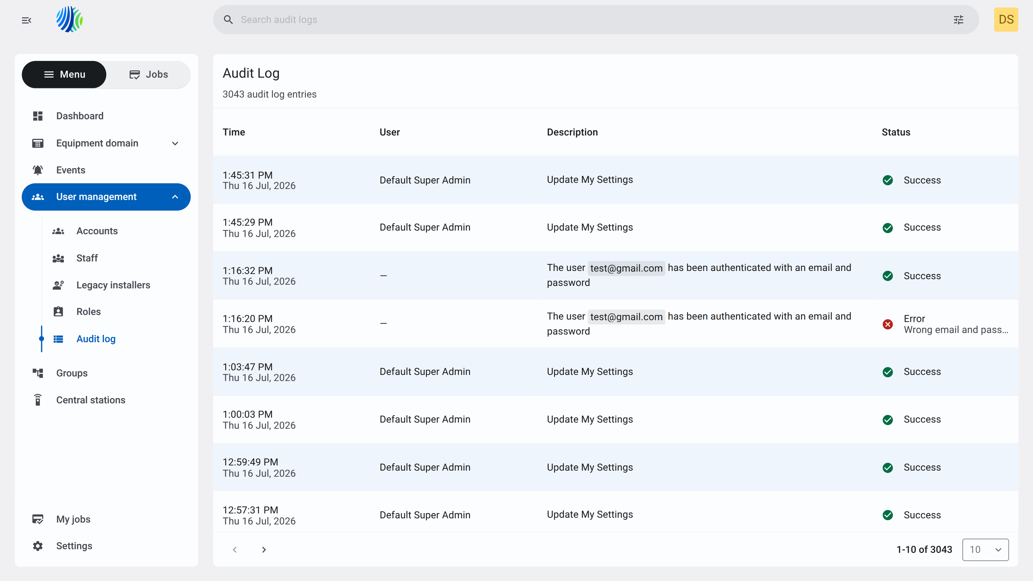Click the success checkmark for 1:16:32 PM entry
The image size is (1033, 581).
point(888,276)
